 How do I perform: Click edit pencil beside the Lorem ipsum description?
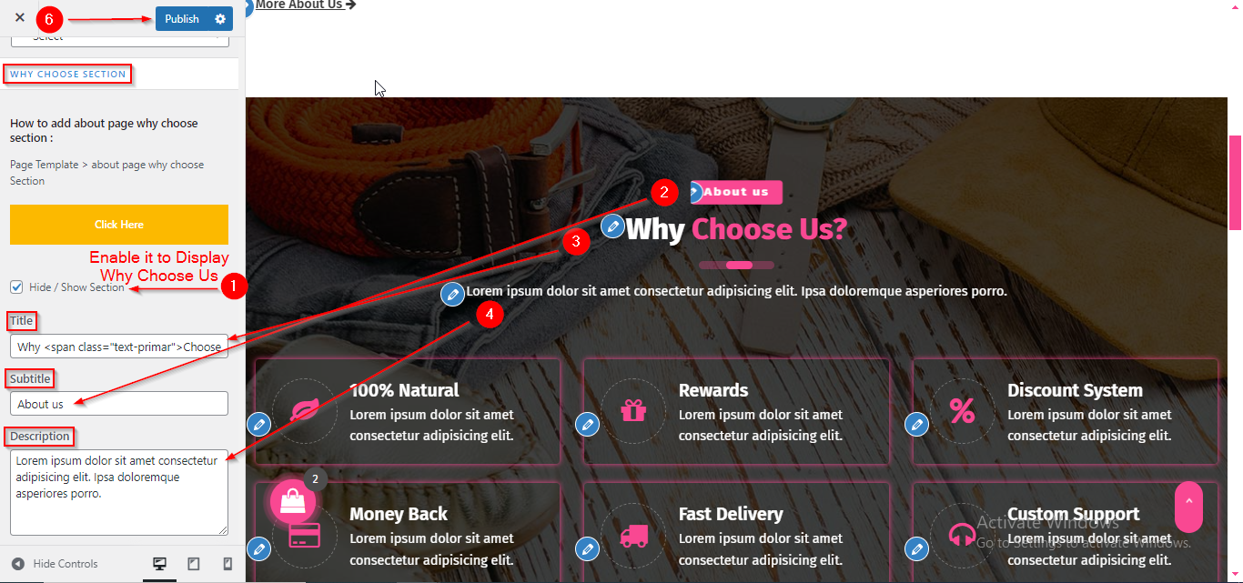click(452, 294)
